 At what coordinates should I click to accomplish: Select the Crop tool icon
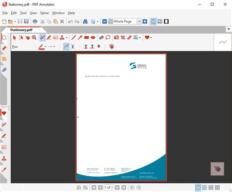(123, 38)
